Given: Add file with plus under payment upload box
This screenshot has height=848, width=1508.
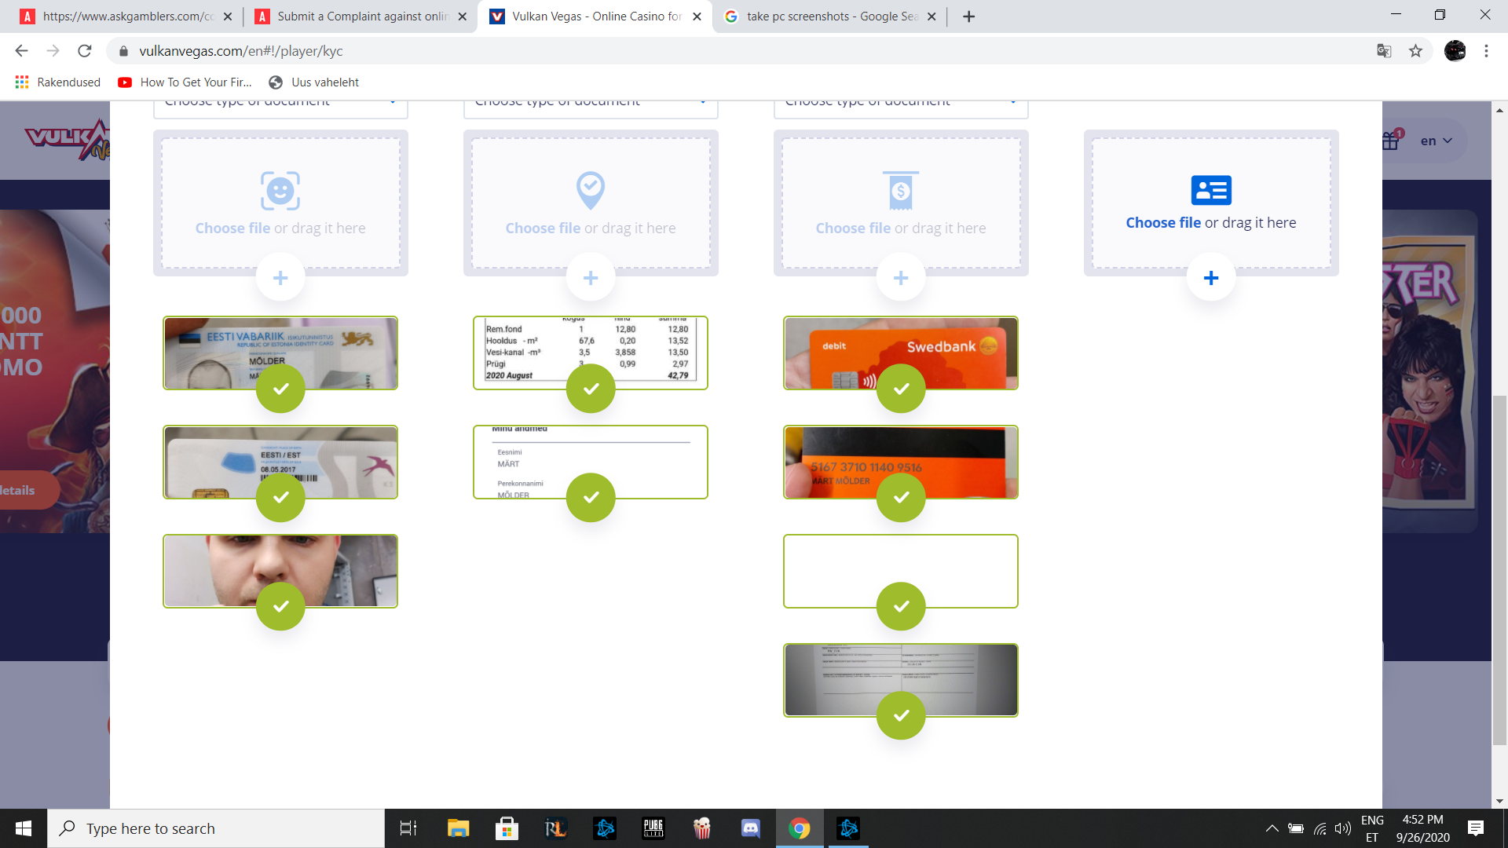Looking at the screenshot, I should [901, 277].
